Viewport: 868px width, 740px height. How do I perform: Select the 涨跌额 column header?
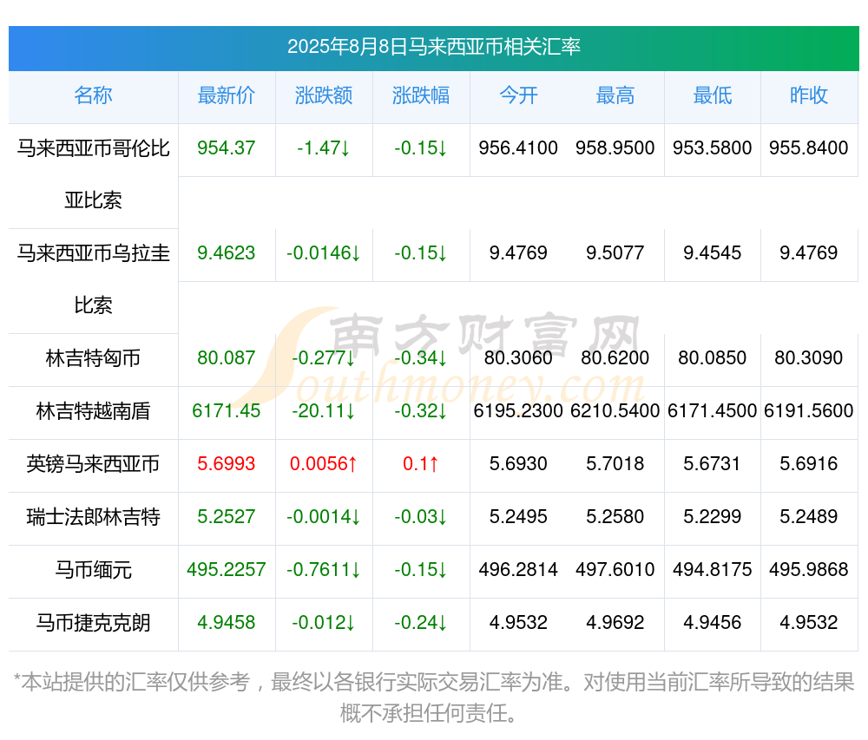point(324,95)
